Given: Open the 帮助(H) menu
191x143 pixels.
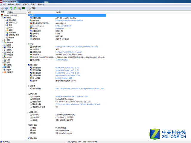Looking at the screenshot, I should coord(41,4).
